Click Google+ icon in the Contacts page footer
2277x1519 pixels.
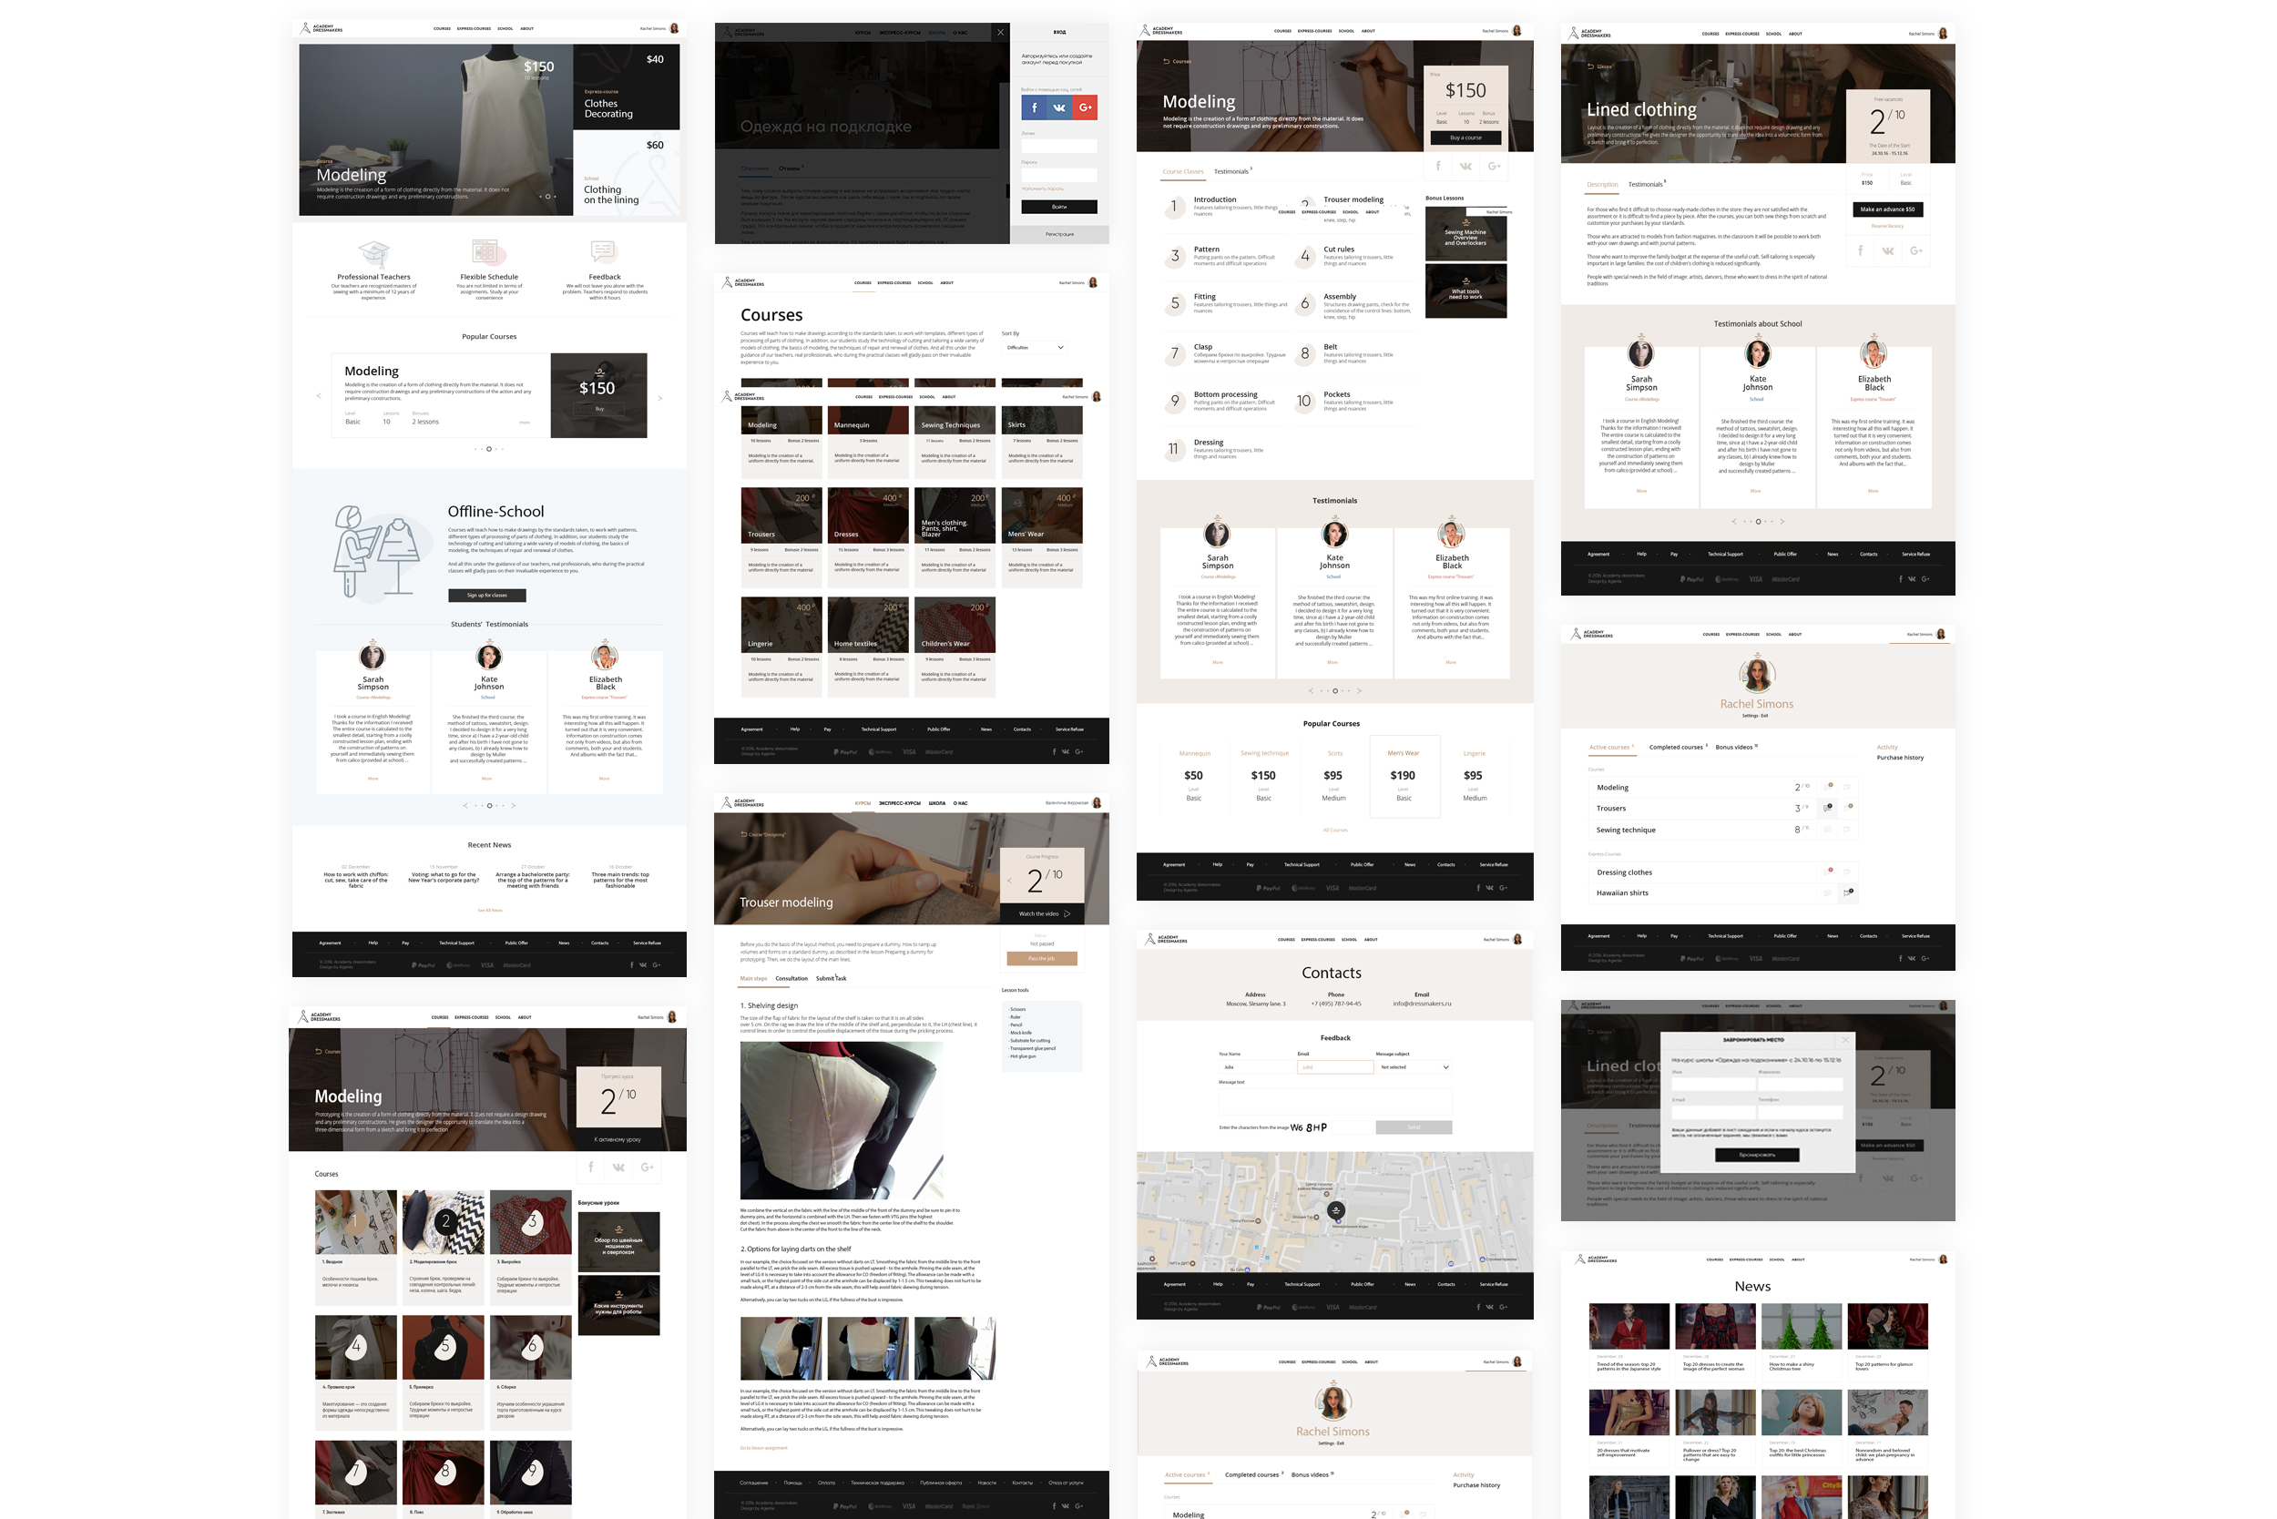(1504, 1307)
